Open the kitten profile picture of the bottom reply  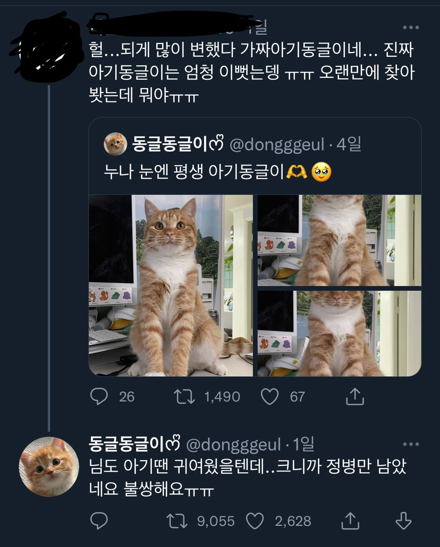pos(49,467)
